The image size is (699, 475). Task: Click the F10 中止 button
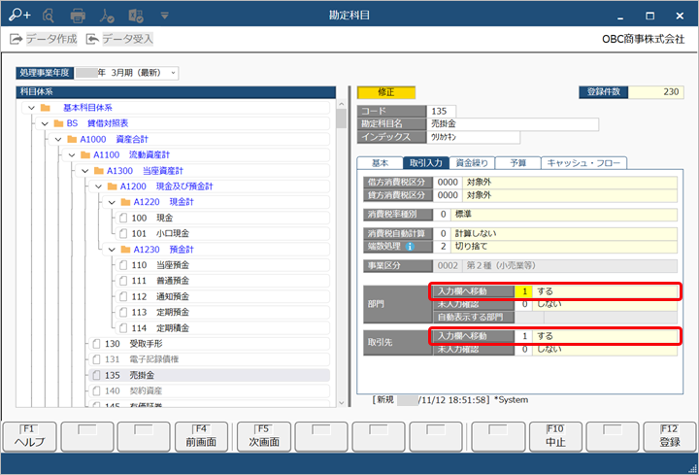click(x=555, y=437)
